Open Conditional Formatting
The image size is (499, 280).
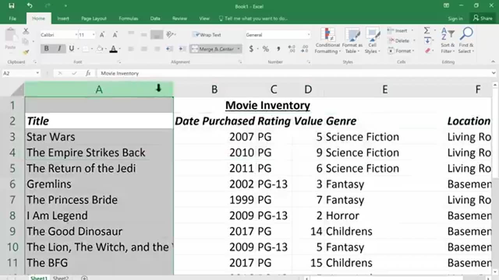tap(327, 40)
